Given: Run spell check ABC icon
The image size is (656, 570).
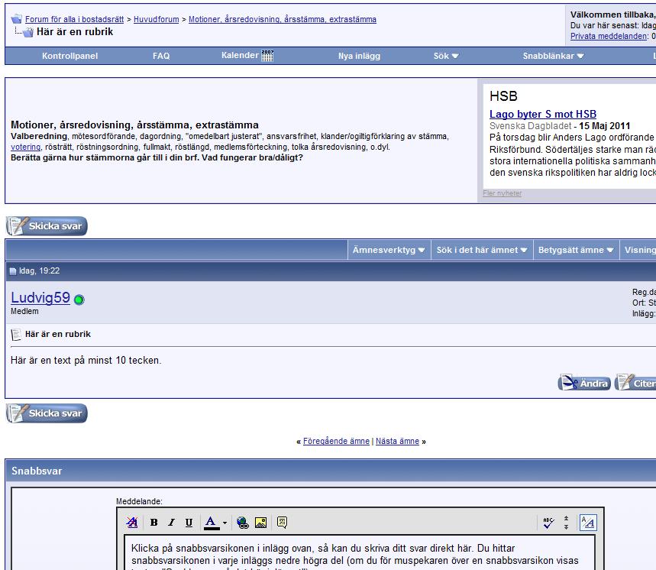Looking at the screenshot, I should [548, 523].
